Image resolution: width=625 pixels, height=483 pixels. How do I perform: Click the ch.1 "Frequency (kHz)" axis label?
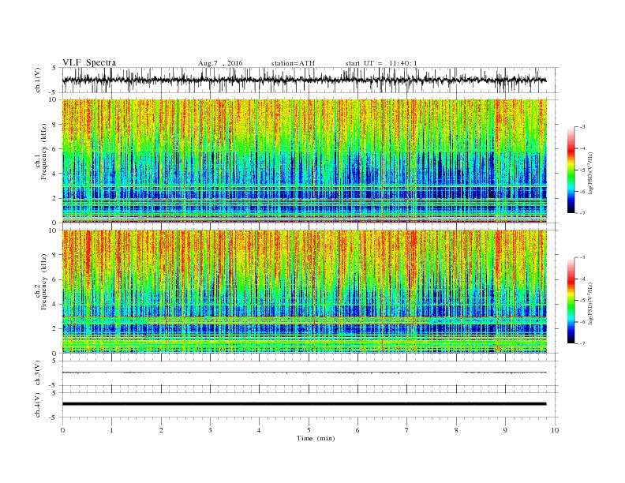[x=44, y=152]
